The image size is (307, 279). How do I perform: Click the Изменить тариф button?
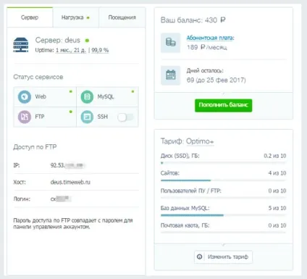[224, 257]
